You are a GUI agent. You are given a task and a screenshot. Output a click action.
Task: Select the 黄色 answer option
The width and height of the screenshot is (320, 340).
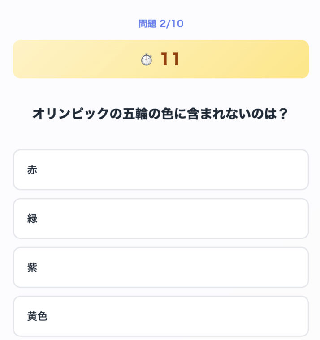[161, 316]
